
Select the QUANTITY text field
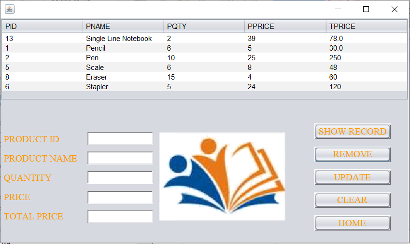(x=120, y=177)
